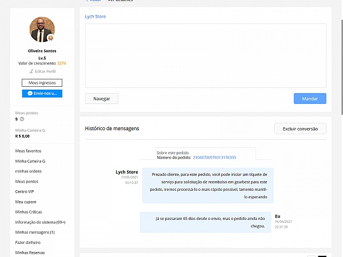Open Centro VIP page
343x257 pixels.
25,192
